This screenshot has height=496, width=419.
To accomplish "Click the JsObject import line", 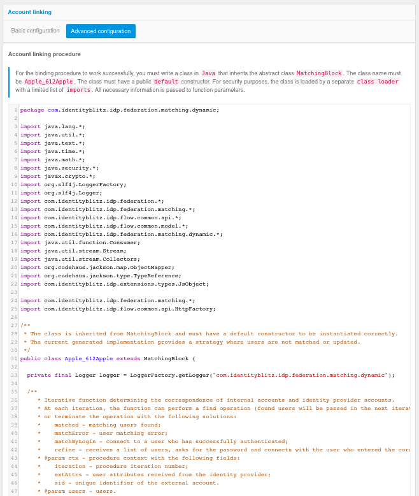I will tap(115, 284).
